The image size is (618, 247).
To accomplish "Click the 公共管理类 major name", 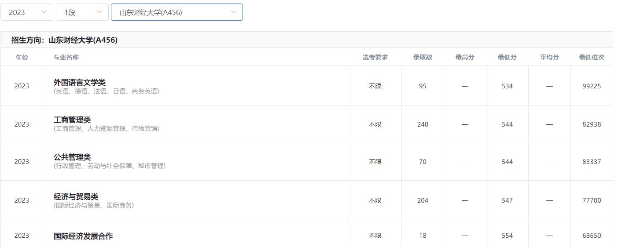I will pos(72,157).
